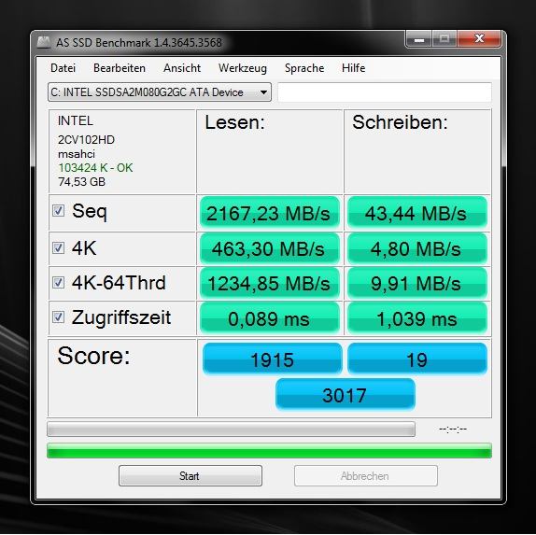Start the benchmark with the Start button
Screen dimensions: 536x535
(190, 475)
